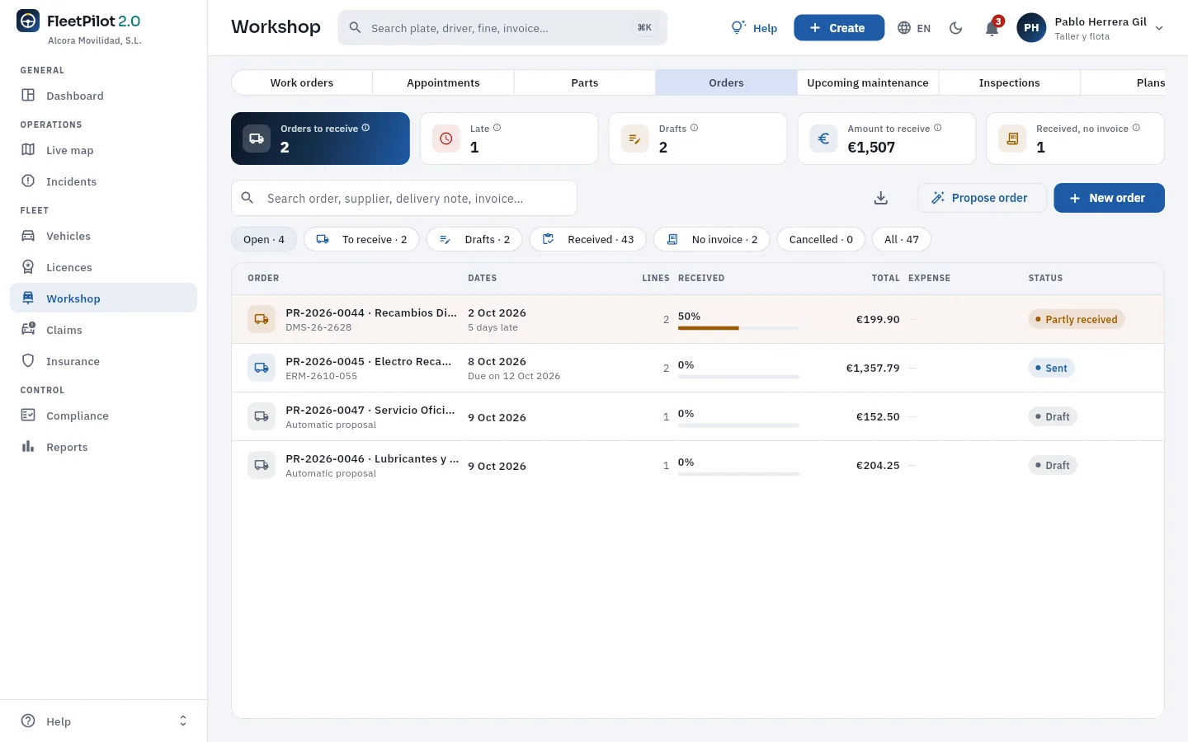Image resolution: width=1188 pixels, height=742 pixels.
Task: Open language selector EN
Action: click(914, 28)
